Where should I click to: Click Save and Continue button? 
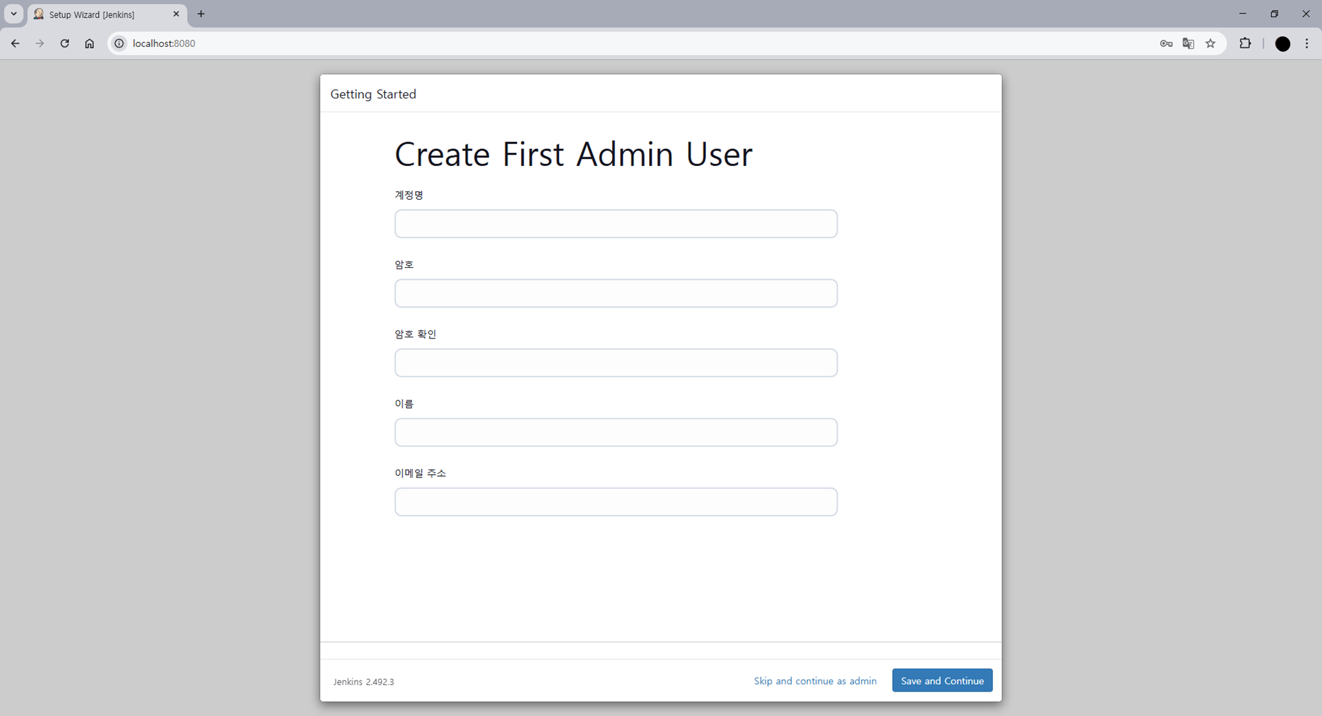pyautogui.click(x=942, y=680)
